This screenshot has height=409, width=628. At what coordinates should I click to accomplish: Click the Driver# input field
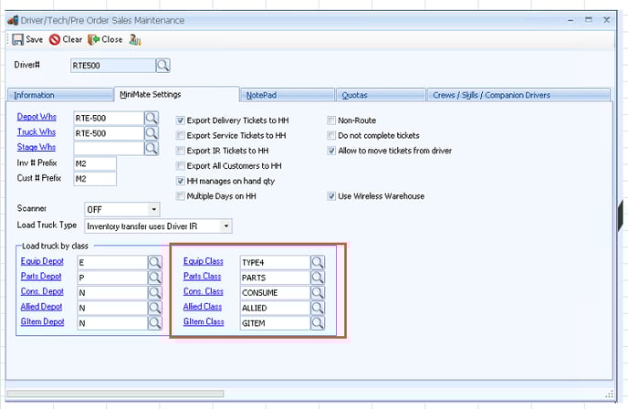(113, 66)
